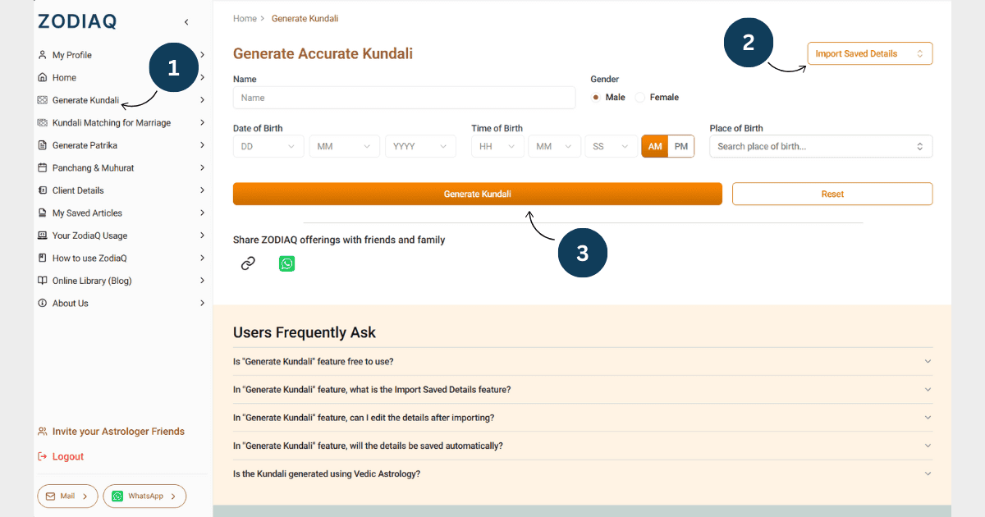The width and height of the screenshot is (985, 517).
Task: Choose Female as the gender
Action: 639,97
